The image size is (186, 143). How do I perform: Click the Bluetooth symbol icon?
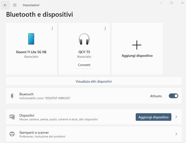point(12,96)
